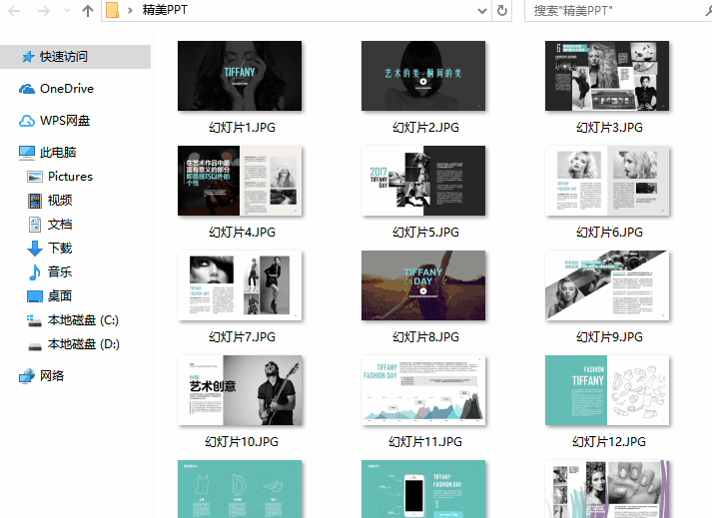Click the 精美PPT breadcrumb
Screen dimensions: 712x518
[165, 10]
